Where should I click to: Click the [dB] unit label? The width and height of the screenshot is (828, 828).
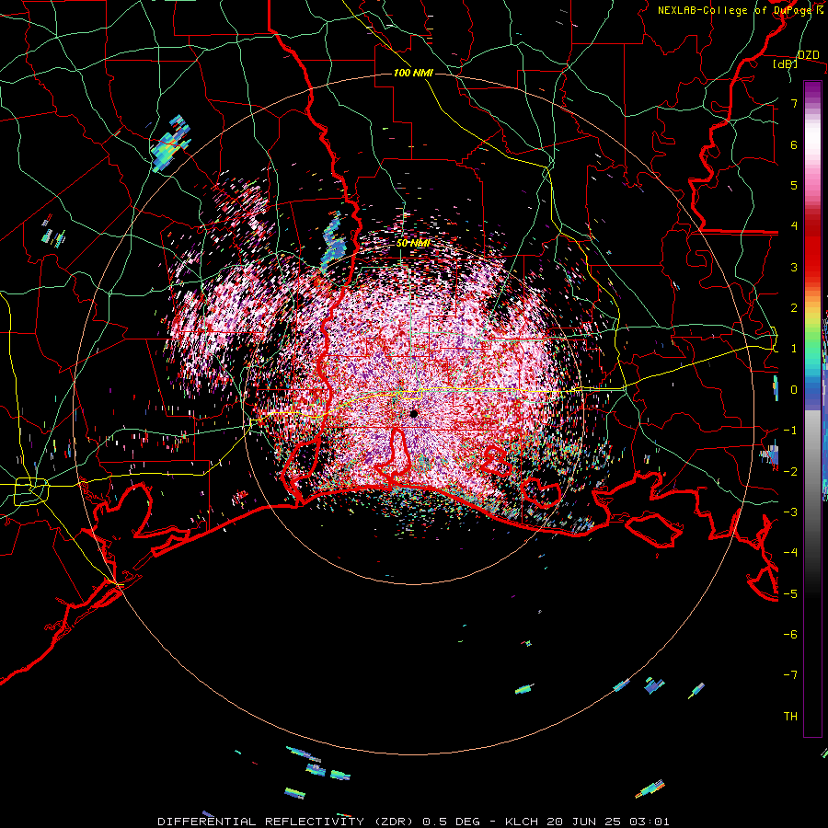tap(786, 63)
